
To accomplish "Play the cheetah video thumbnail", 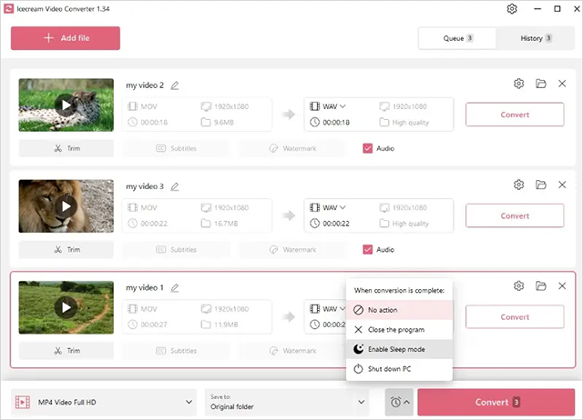I will 65,105.
